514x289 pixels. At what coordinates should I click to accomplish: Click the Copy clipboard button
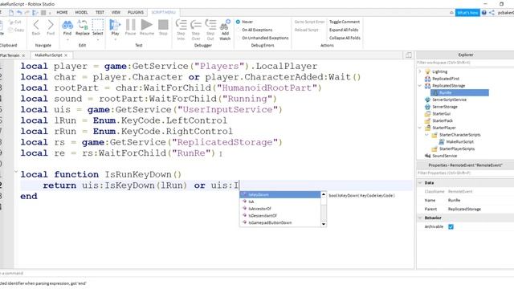(16, 30)
